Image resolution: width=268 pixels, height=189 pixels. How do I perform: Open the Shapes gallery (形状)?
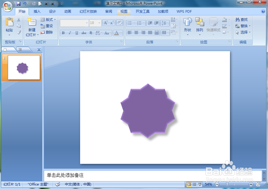click(x=188, y=26)
